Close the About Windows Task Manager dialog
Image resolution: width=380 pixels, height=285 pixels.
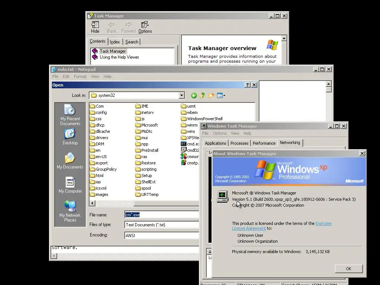(362, 153)
